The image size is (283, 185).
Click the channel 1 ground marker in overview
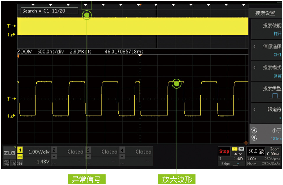(x=11, y=35)
